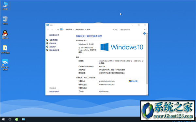Click the first 'YHMICRO-UIN1FC8' computer name
Screen dimensions: 196x122
(x=106, y=81)
